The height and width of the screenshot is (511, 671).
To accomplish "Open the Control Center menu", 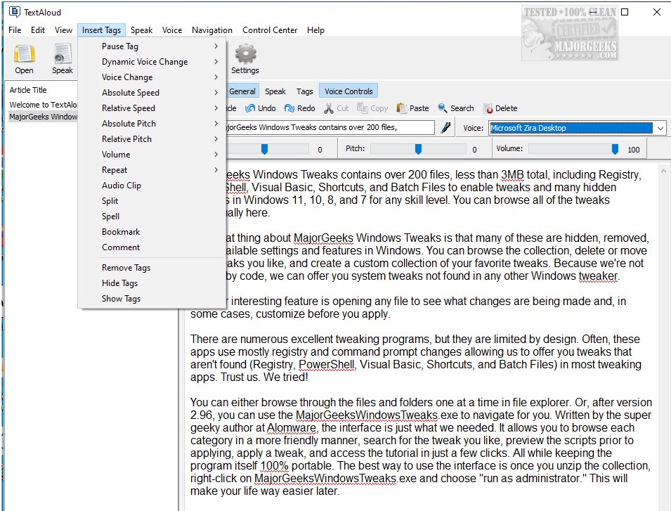I will point(270,30).
